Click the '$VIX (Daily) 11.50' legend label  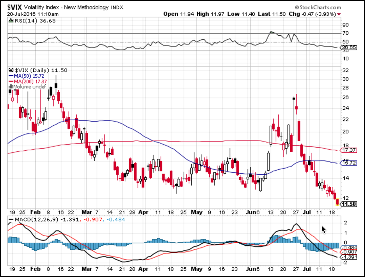click(x=41, y=70)
